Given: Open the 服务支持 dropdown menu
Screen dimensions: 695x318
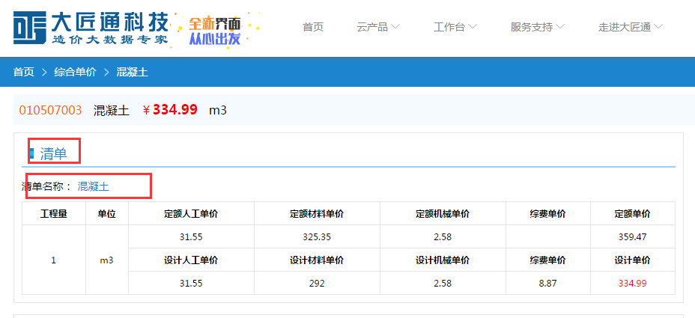Looking at the screenshot, I should [x=537, y=27].
